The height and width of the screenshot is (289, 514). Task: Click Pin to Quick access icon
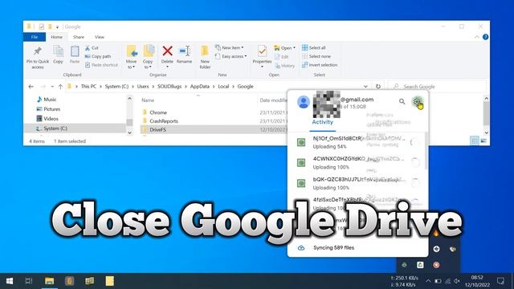(38, 51)
